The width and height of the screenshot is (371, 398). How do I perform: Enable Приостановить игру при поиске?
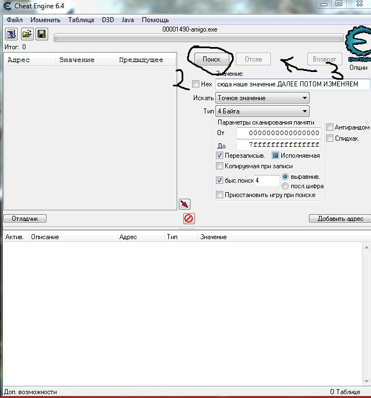click(219, 195)
